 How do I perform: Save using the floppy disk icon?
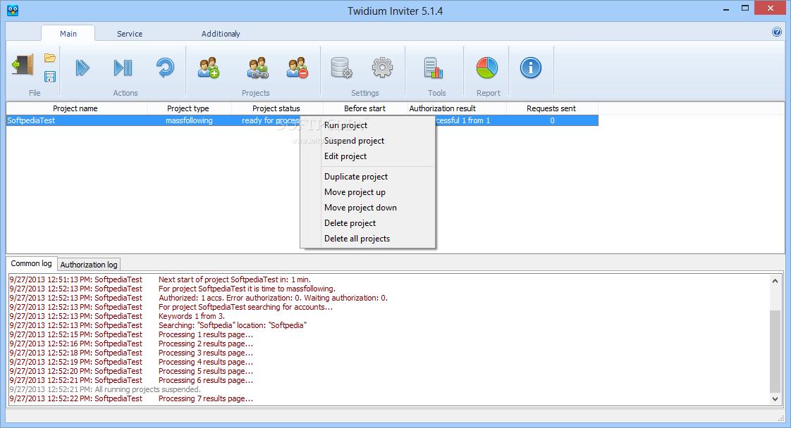tap(49, 77)
